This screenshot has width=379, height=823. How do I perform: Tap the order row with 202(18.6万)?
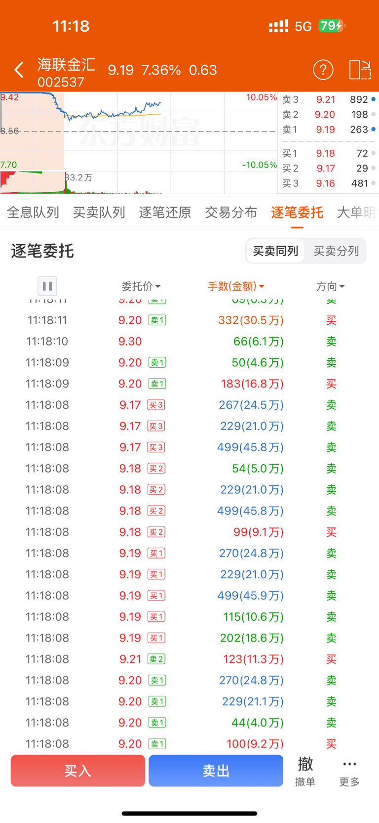[x=189, y=638]
